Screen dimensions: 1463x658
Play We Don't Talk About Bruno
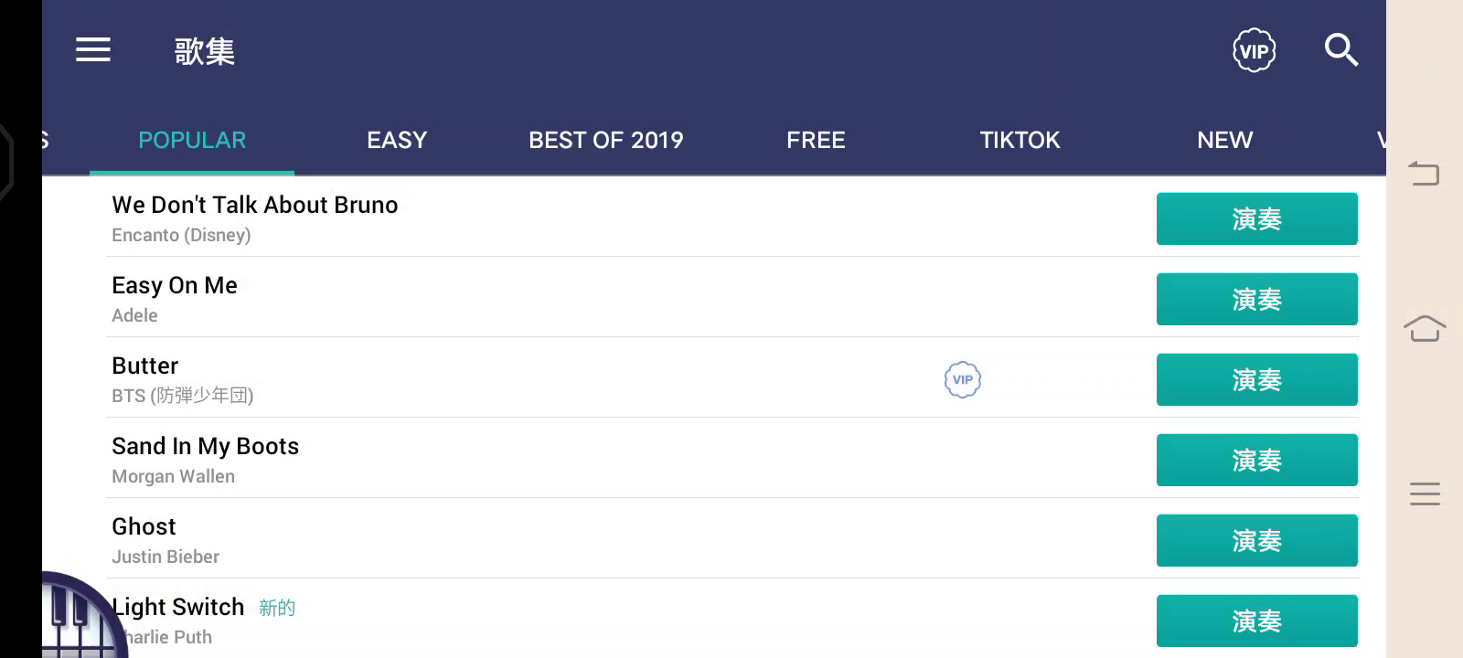tap(1256, 218)
